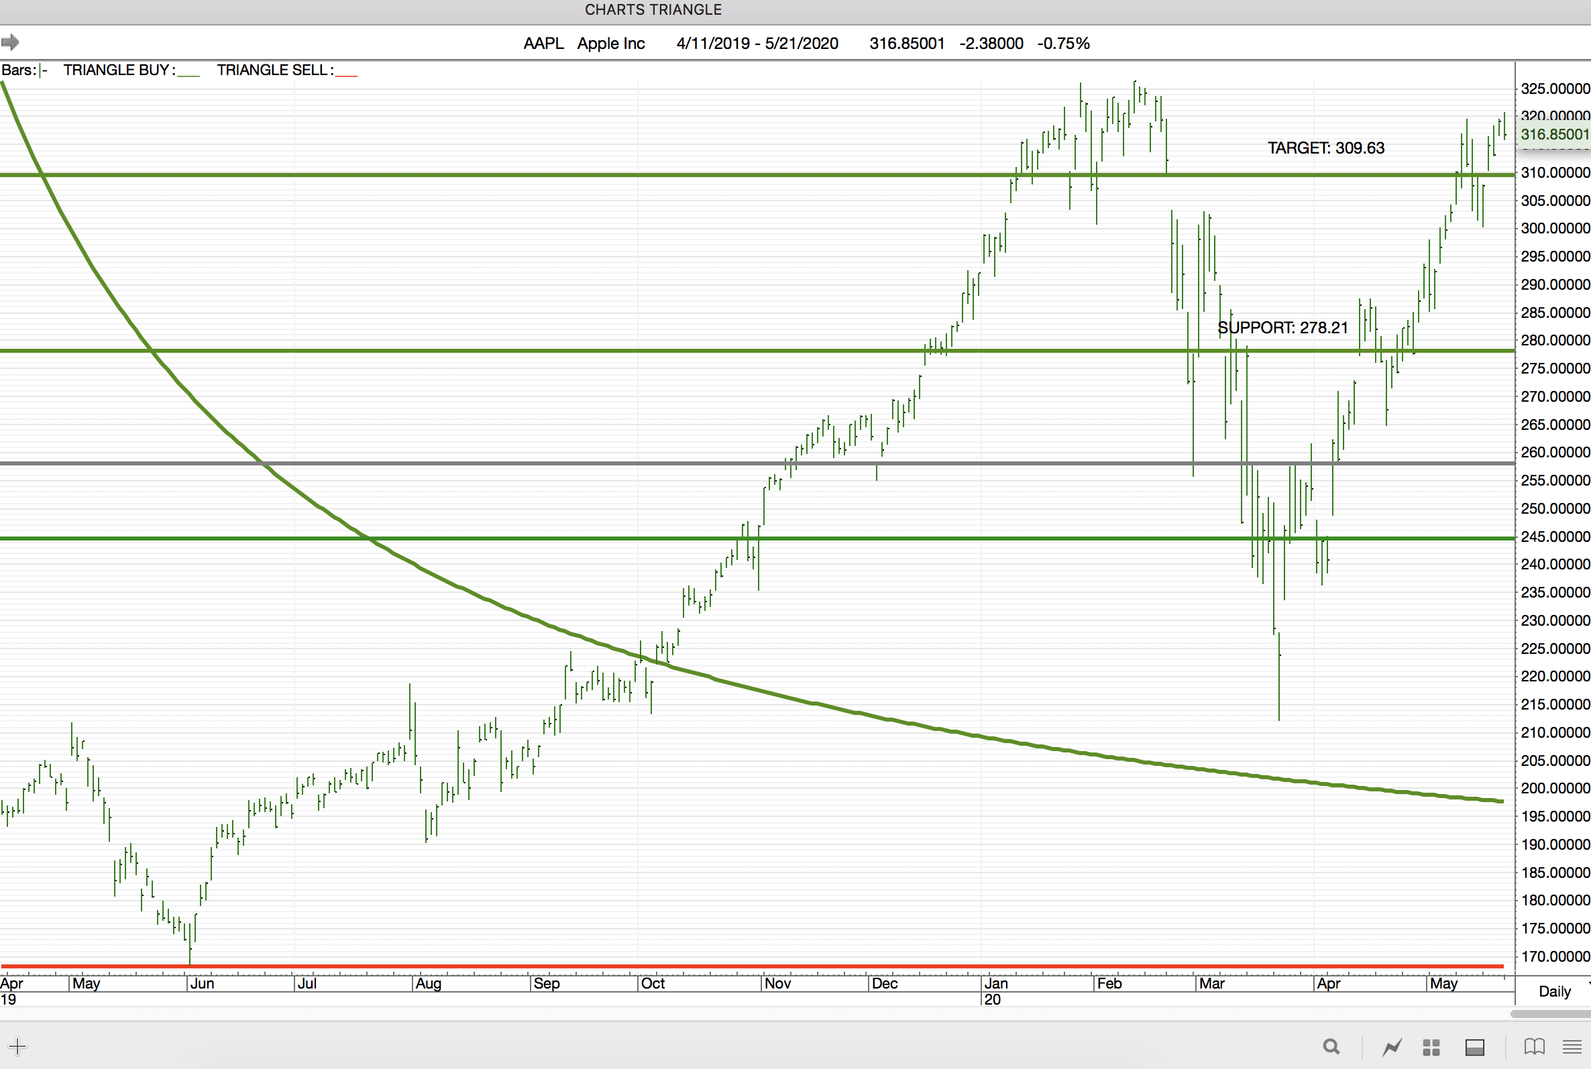Click the date range 4/11/2019 - 5/21/2020

pyautogui.click(x=757, y=44)
